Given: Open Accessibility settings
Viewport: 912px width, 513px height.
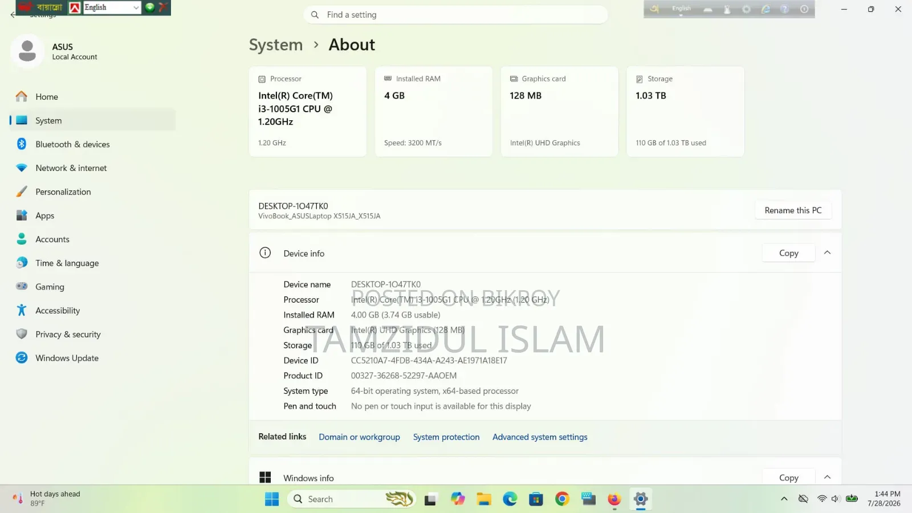Looking at the screenshot, I should [92, 311].
